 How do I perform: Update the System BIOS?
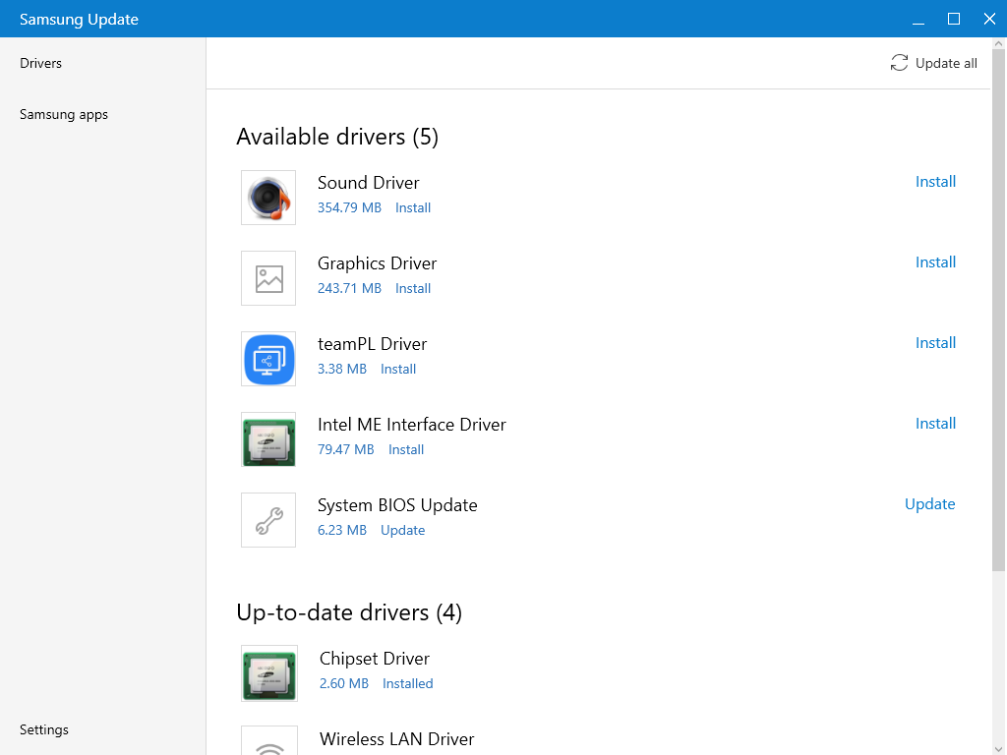pos(929,503)
